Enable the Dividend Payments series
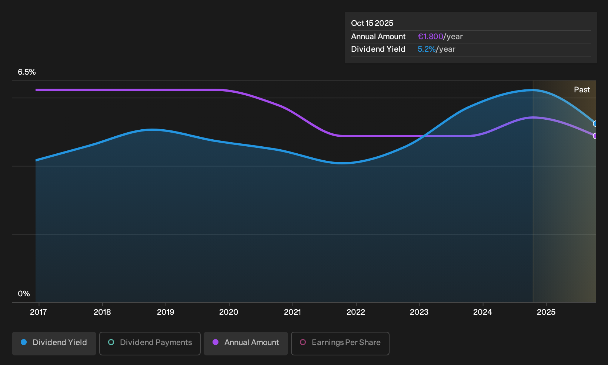608x365 pixels. tap(150, 343)
